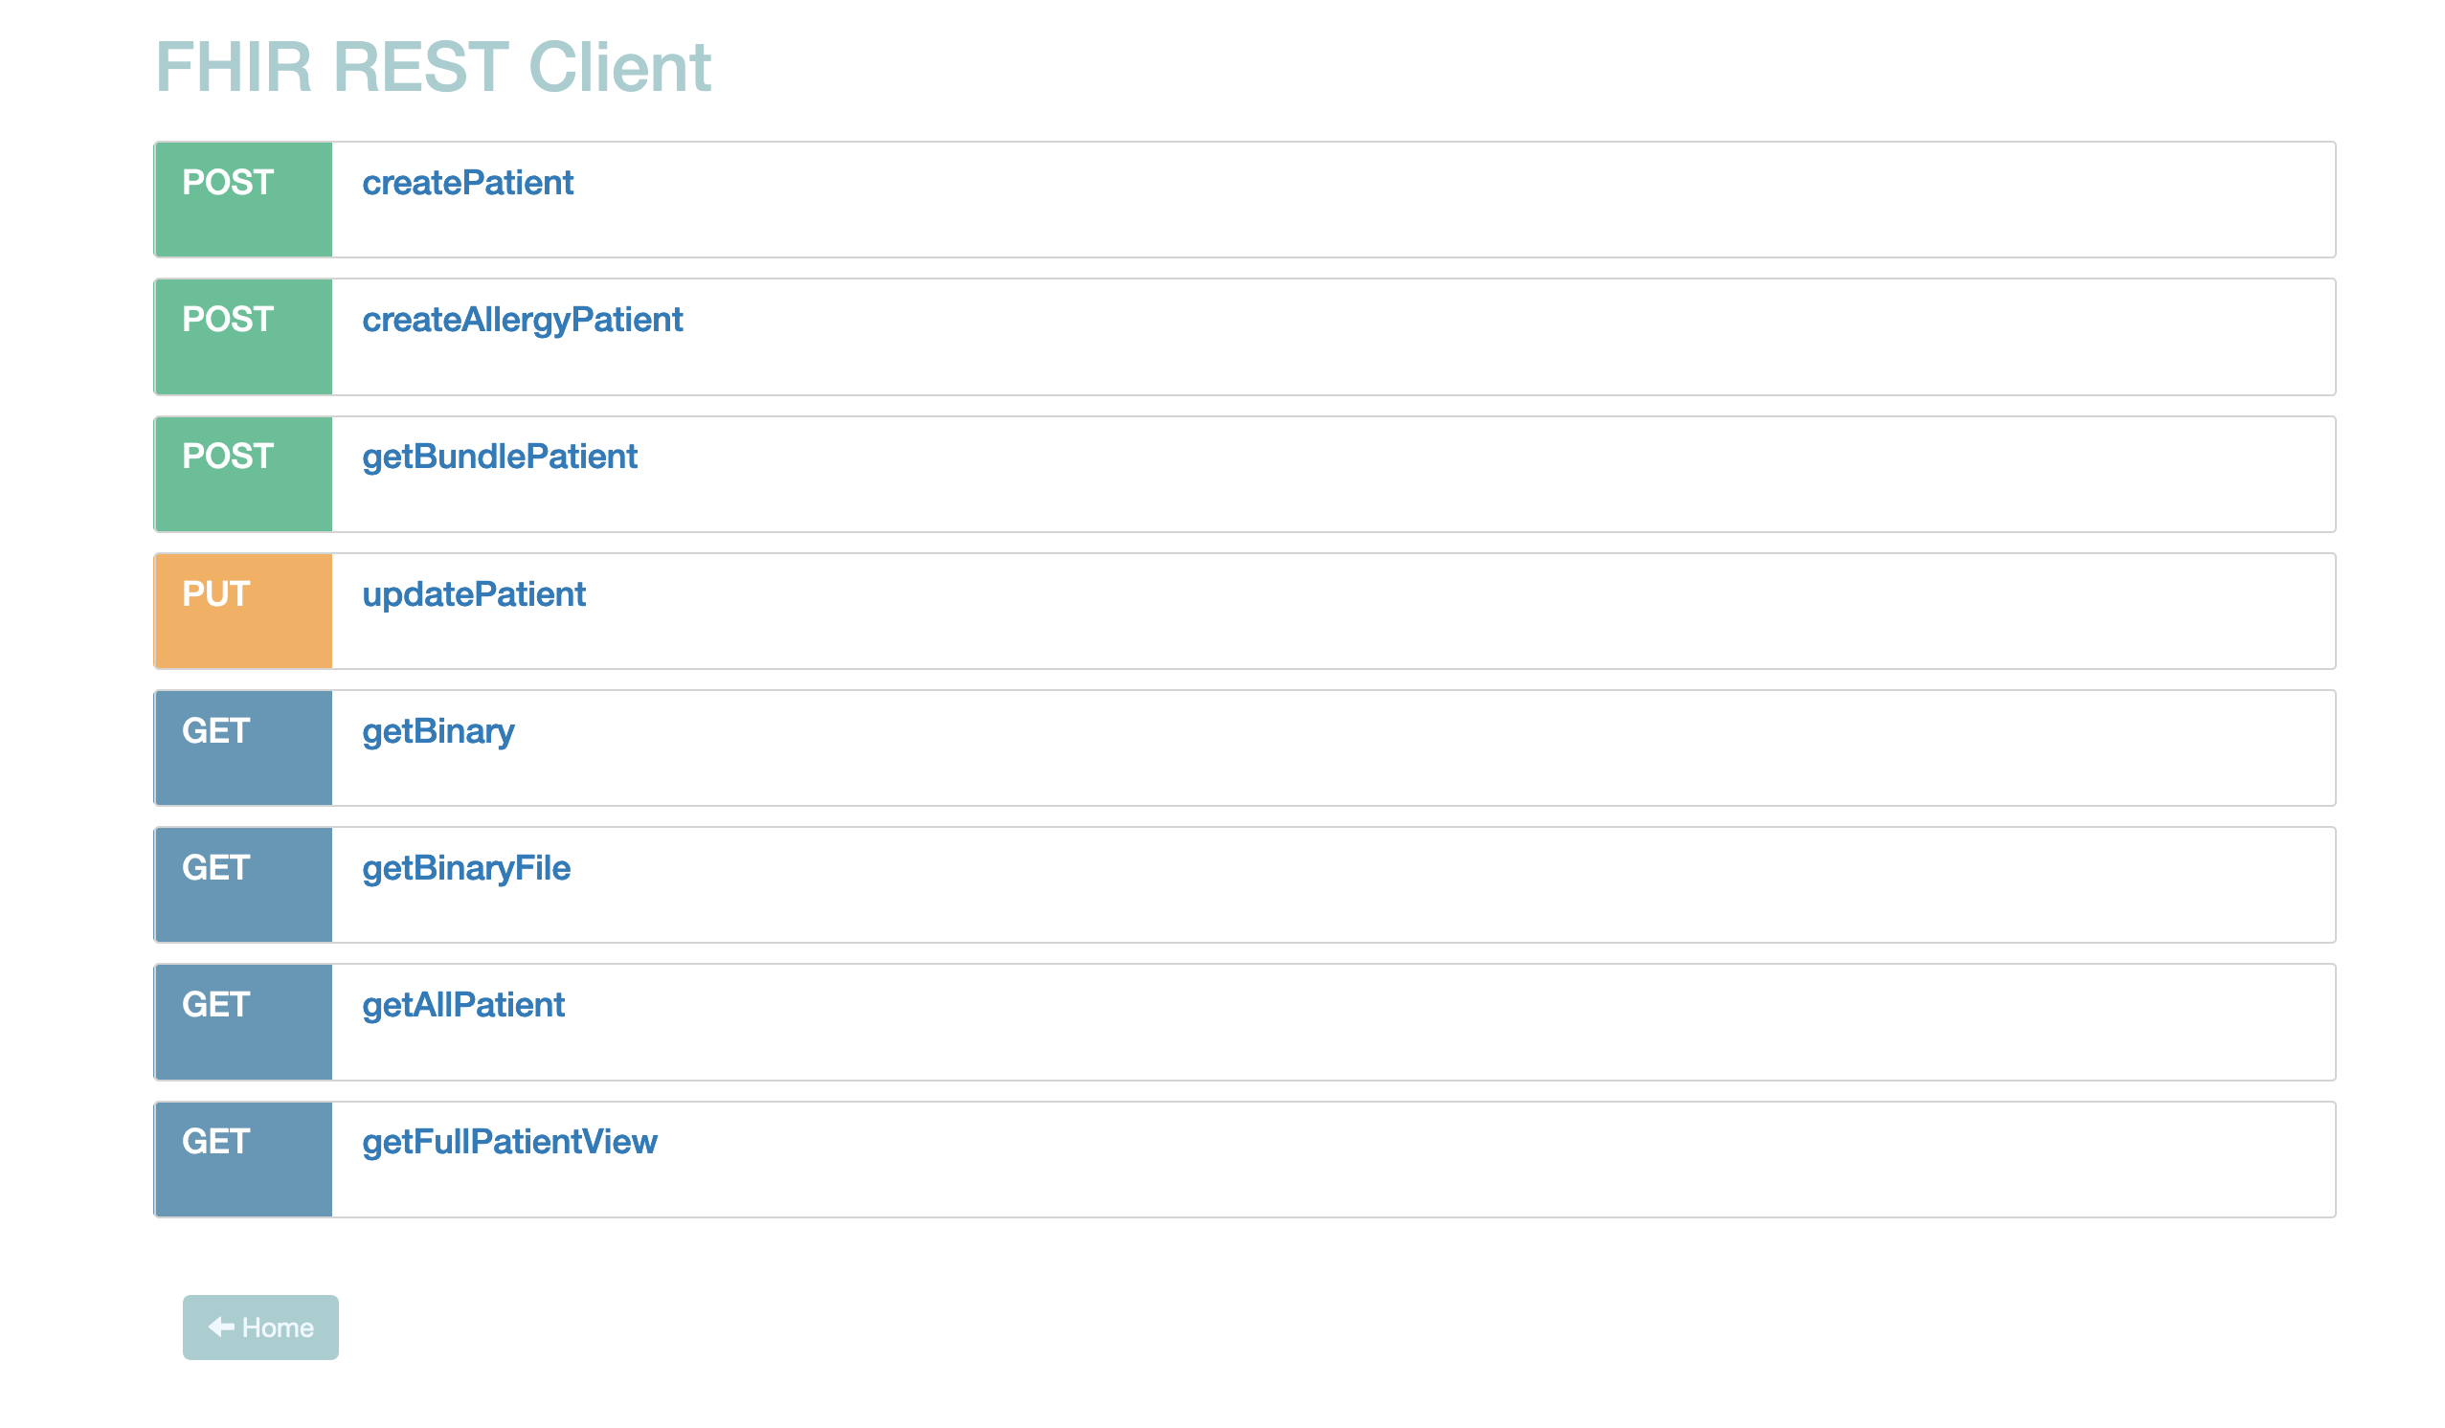Click the getBinaryFile link

click(465, 868)
